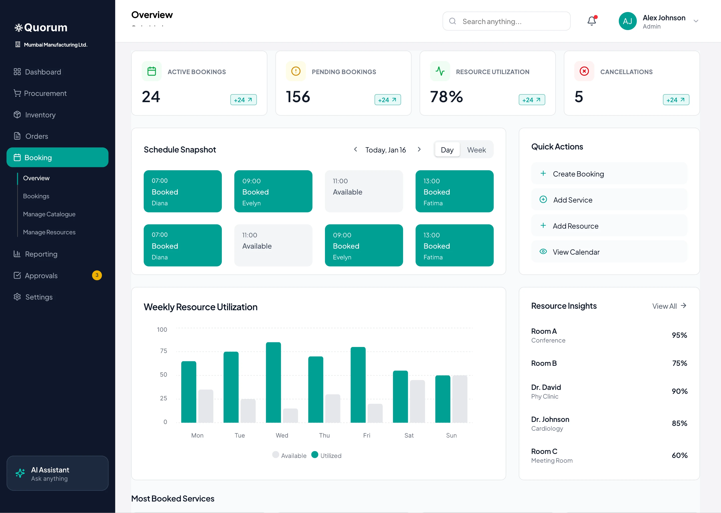Open the AI Assistant Ask anything panel
Screen dimensions: 721x513
(58, 473)
